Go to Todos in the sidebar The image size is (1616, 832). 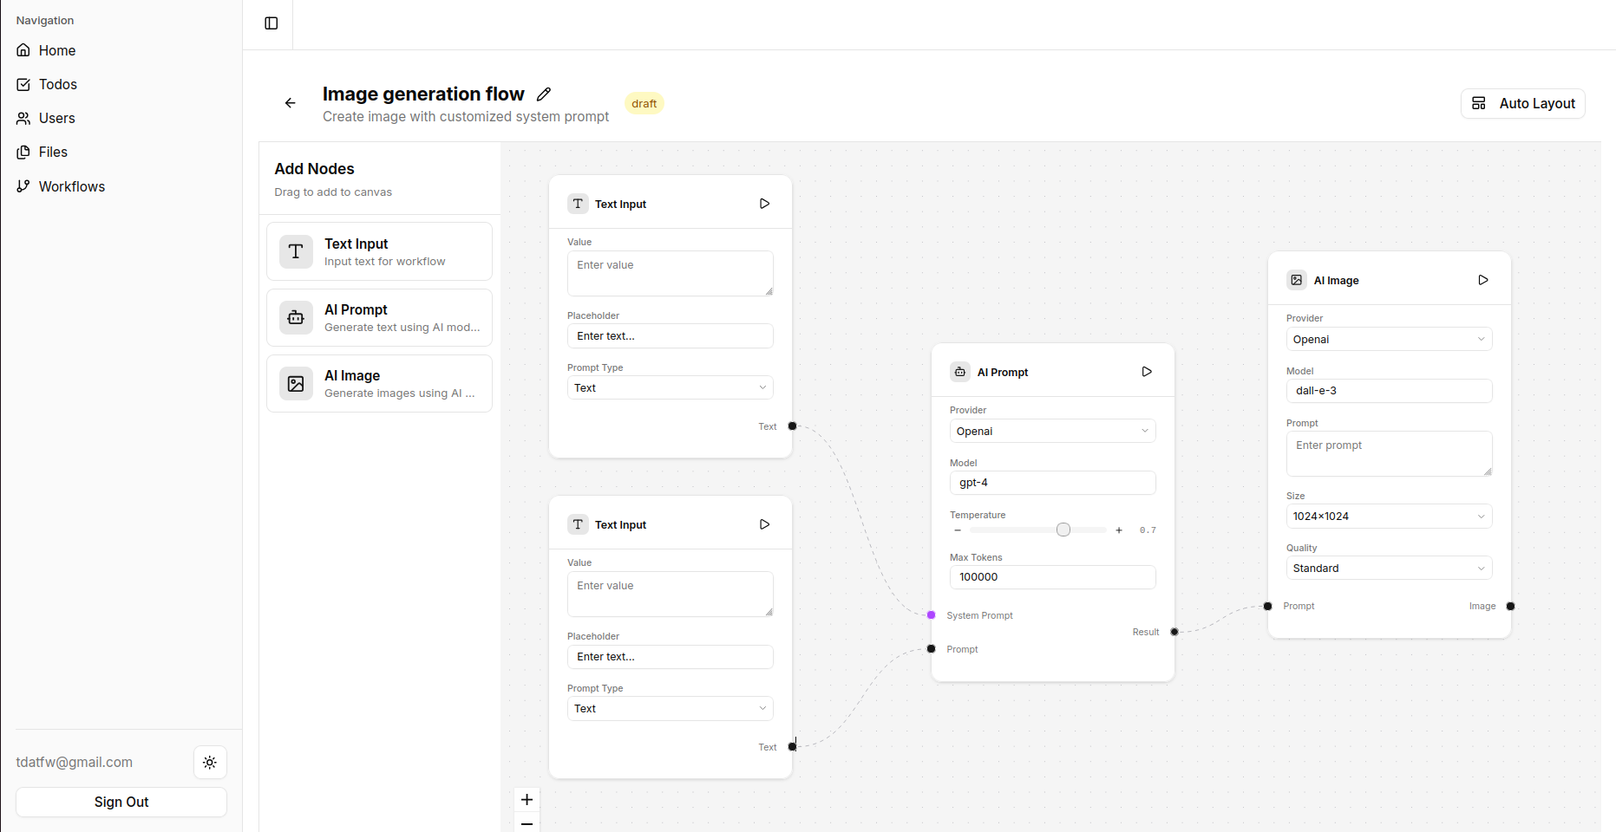click(x=57, y=84)
